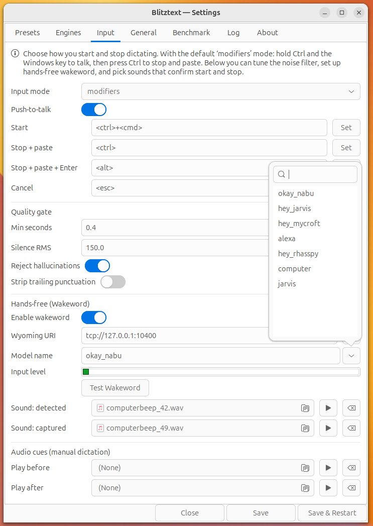Open the Benchmark tab

[191, 33]
